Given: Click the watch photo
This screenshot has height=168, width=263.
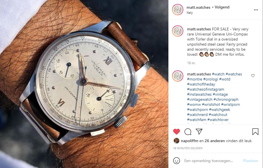Looking at the screenshot, I should pyautogui.click(x=84, y=84).
